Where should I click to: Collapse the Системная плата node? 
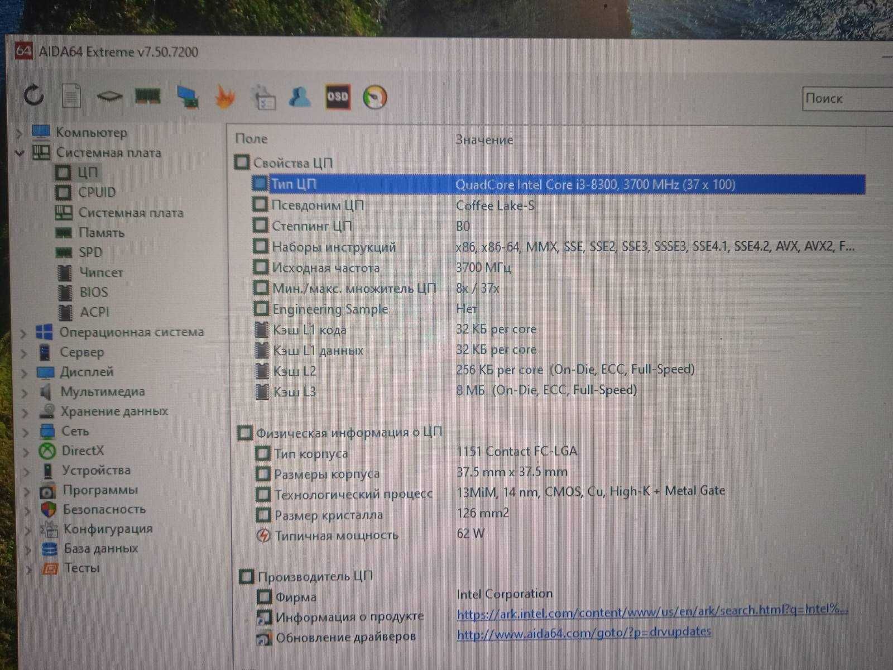20,152
